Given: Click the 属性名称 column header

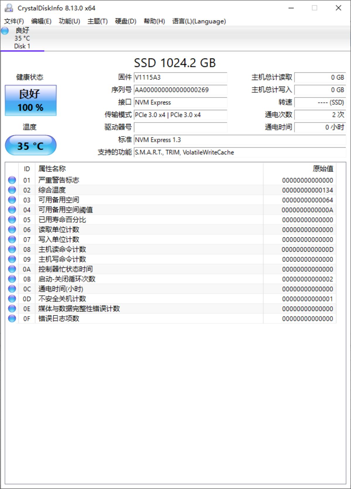Looking at the screenshot, I should coord(149,169).
